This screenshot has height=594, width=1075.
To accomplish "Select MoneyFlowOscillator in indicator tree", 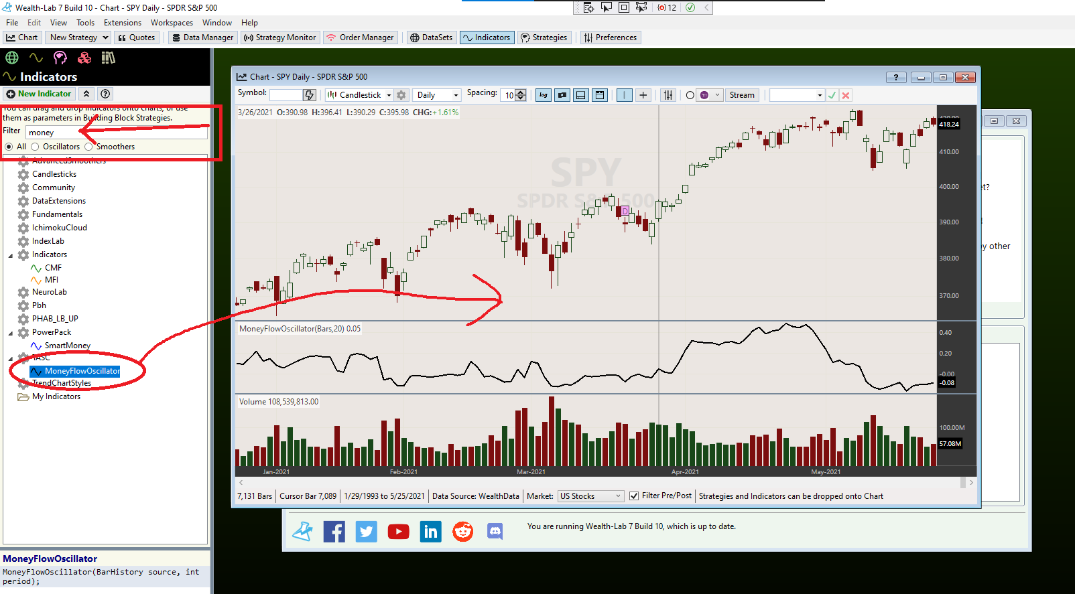I will click(x=75, y=371).
